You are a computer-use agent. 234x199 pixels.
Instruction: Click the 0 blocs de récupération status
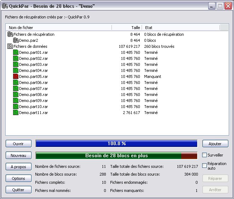(164, 34)
